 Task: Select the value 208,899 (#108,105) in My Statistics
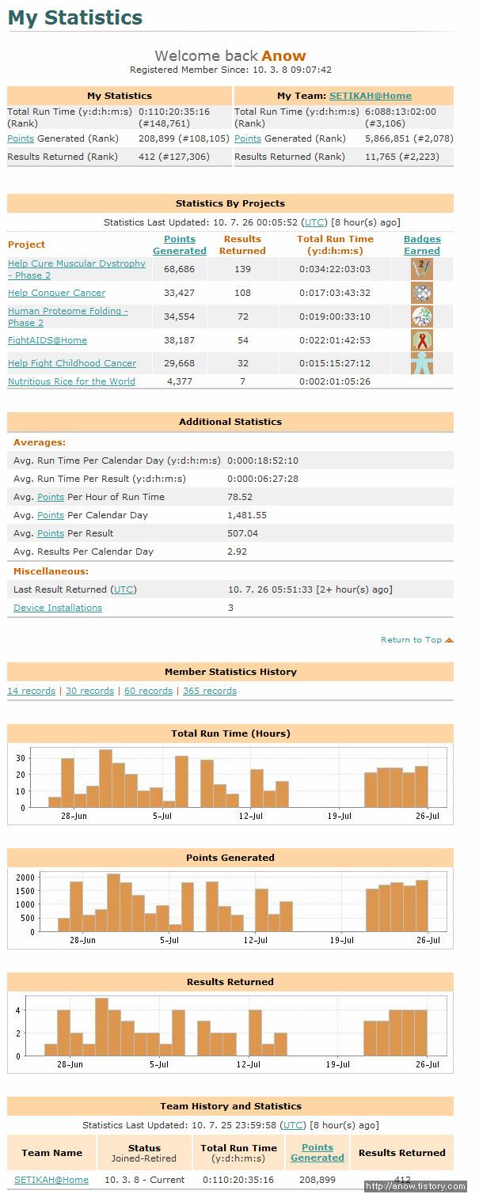184,138
